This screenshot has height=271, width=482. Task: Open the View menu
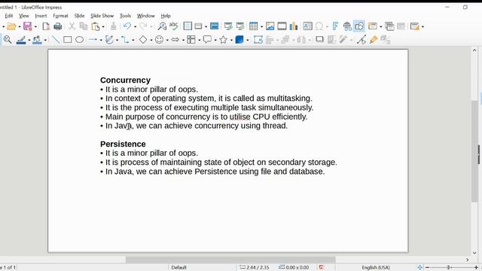point(23,16)
